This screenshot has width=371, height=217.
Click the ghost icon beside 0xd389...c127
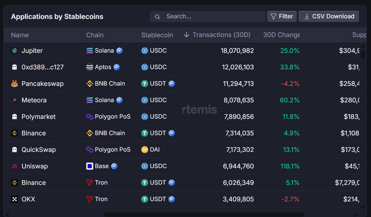[x=15, y=67]
